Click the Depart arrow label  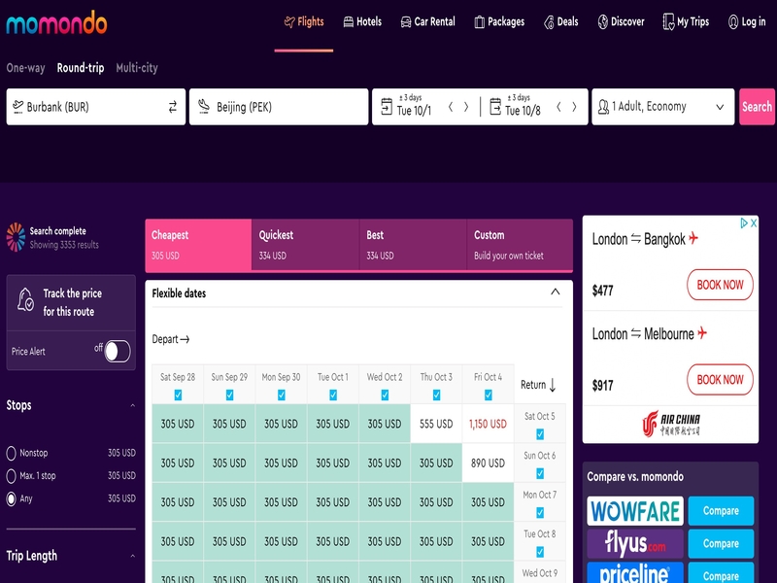[171, 339]
